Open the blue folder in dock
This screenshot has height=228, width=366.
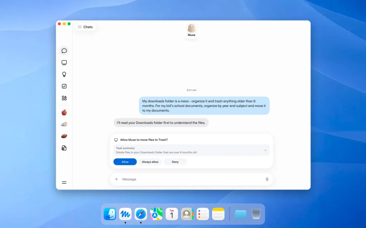(241, 214)
